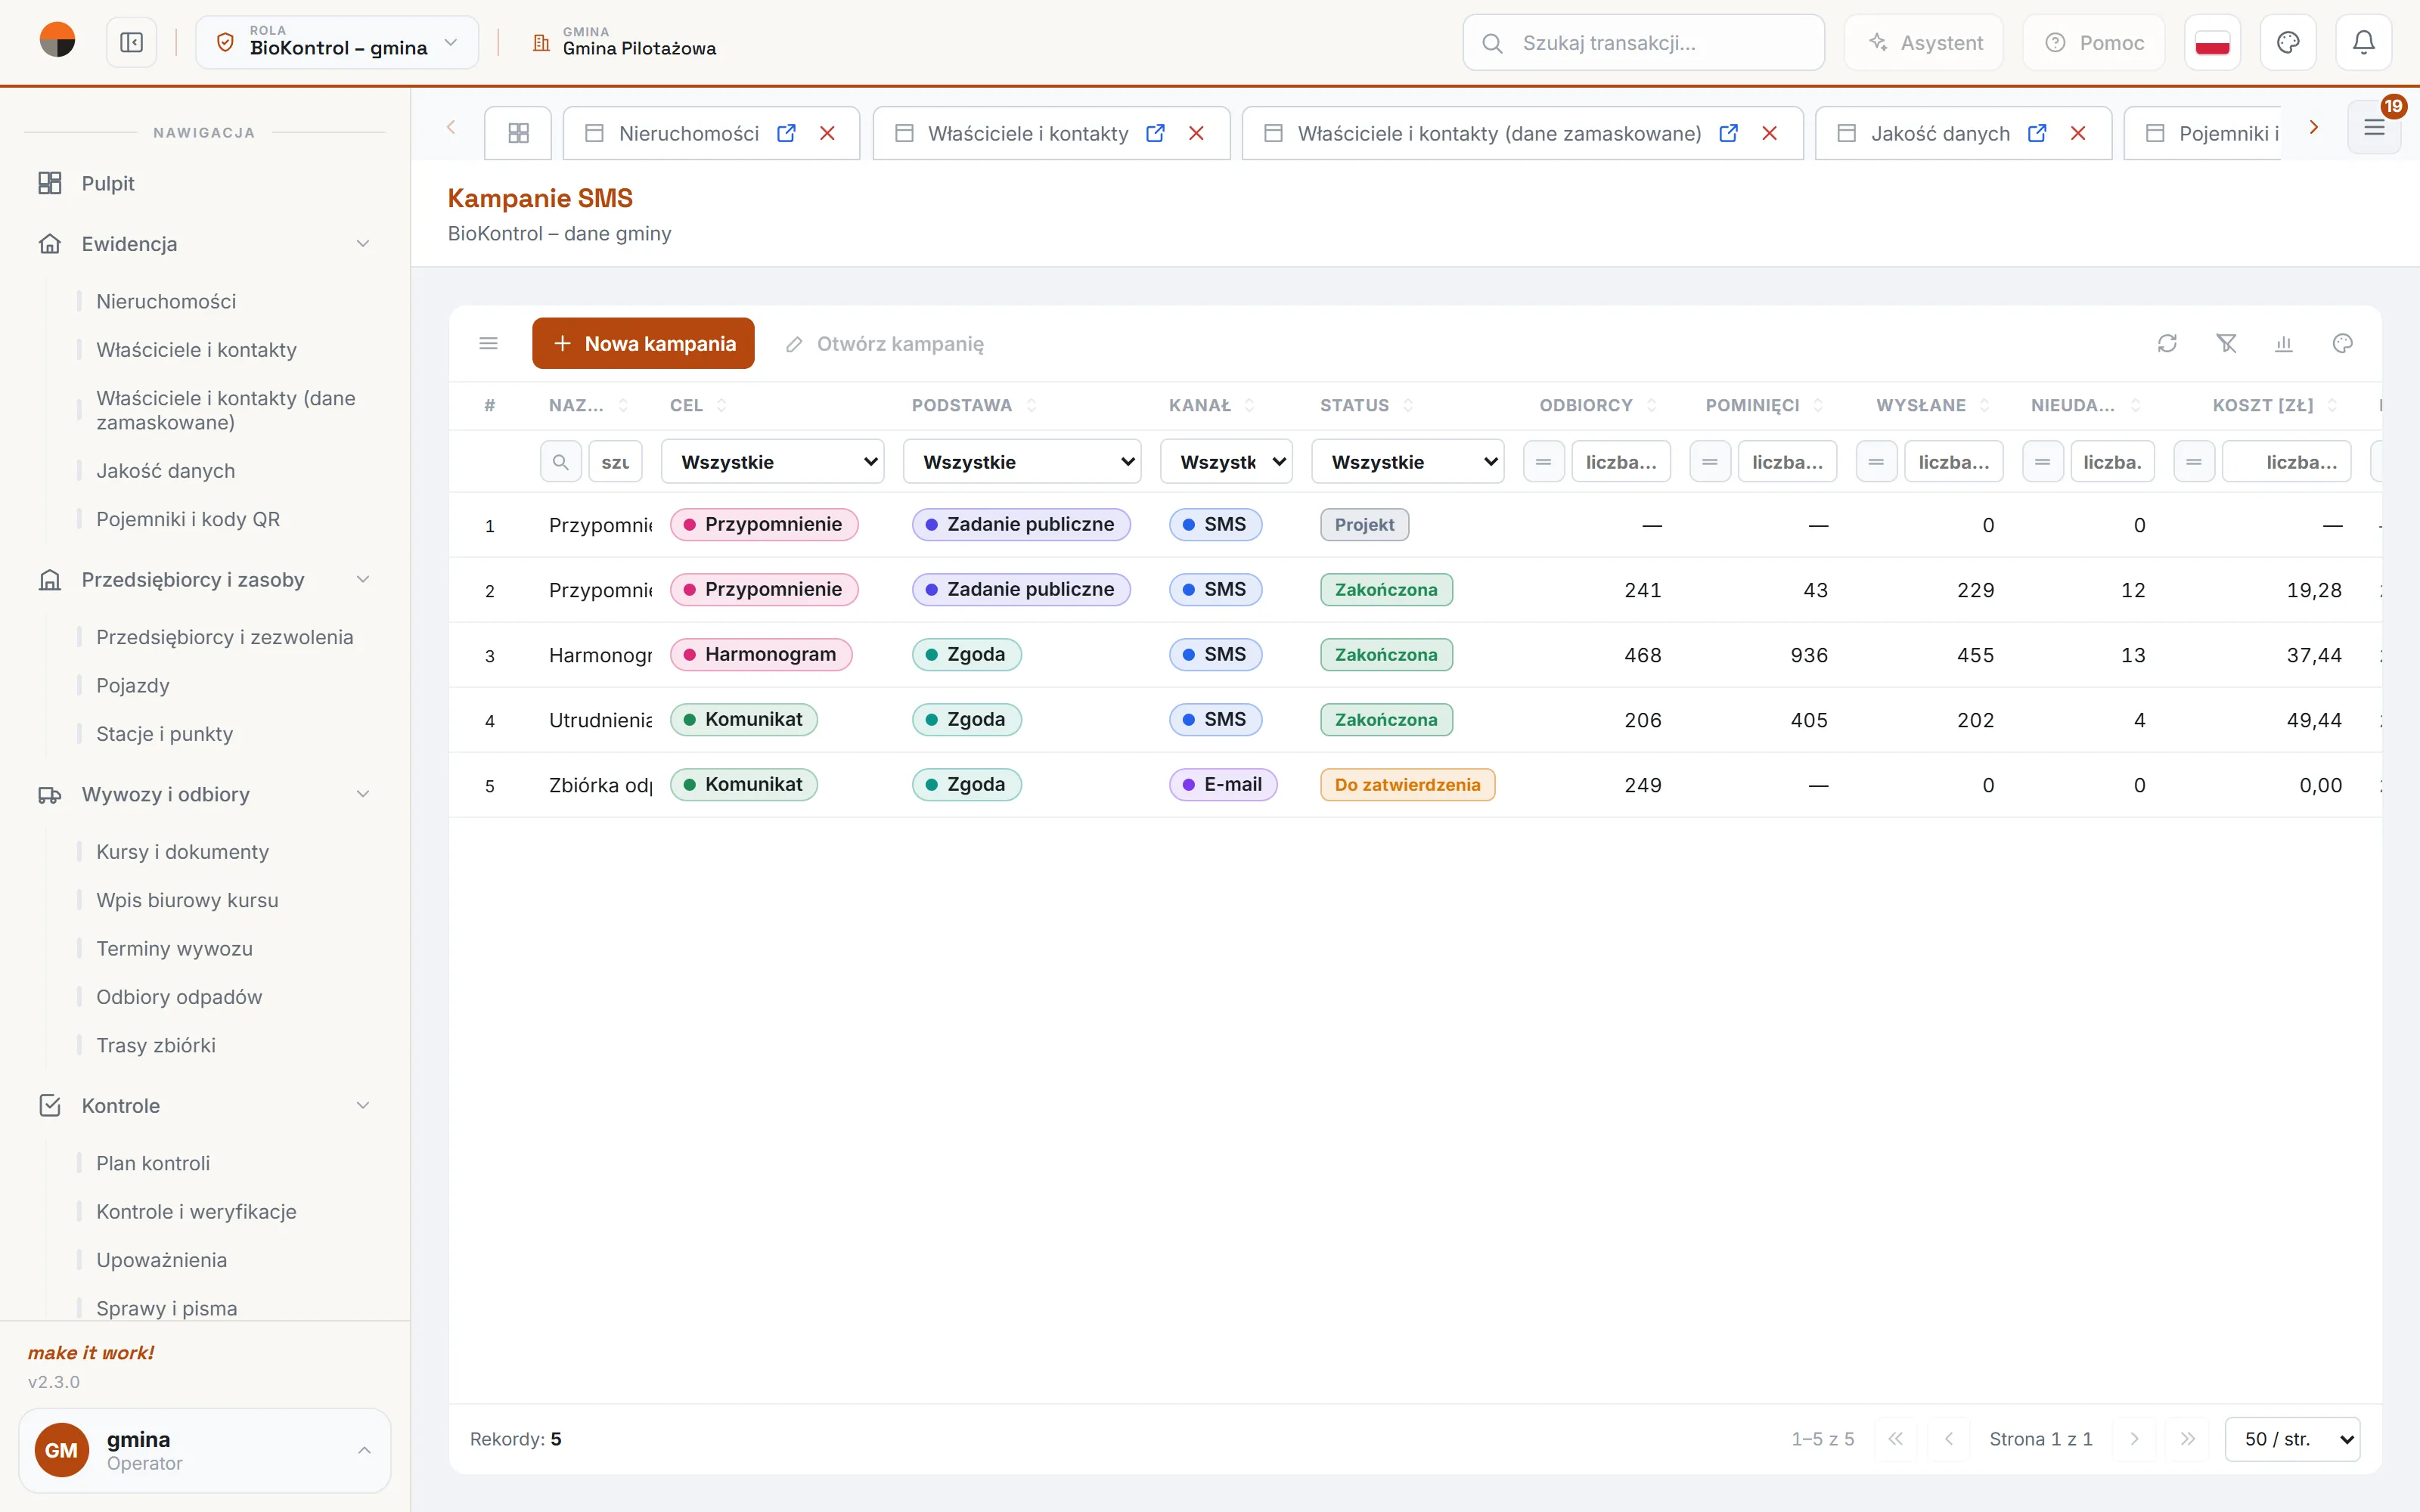
Task: Clear table filters icon
Action: [x=2226, y=344]
